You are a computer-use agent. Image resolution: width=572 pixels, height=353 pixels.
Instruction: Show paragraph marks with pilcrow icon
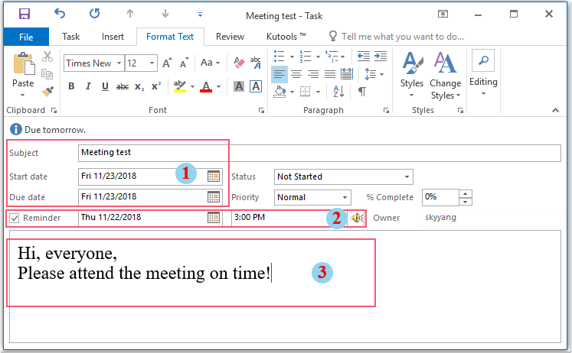361,92
